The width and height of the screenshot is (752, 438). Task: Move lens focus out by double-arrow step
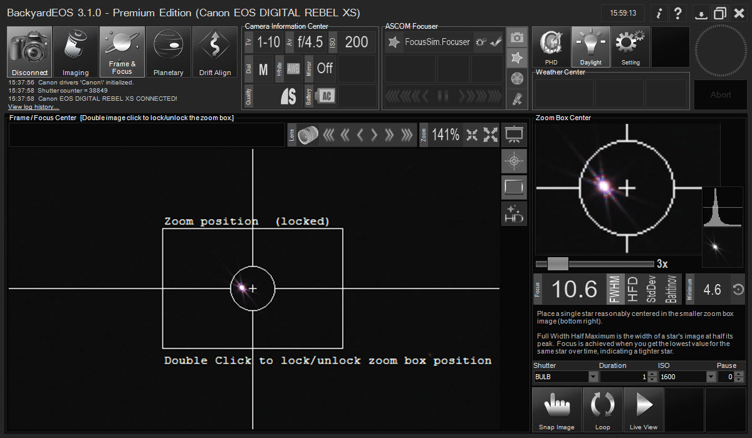click(x=390, y=135)
